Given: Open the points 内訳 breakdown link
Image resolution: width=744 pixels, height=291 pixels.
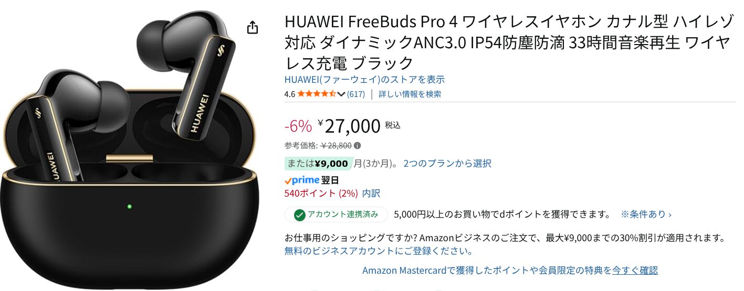Looking at the screenshot, I should [x=371, y=193].
